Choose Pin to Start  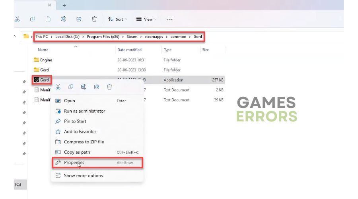click(x=97, y=121)
